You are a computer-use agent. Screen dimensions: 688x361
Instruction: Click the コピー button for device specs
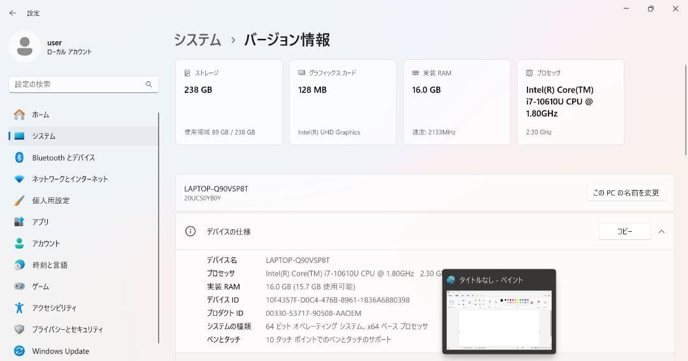pyautogui.click(x=625, y=231)
